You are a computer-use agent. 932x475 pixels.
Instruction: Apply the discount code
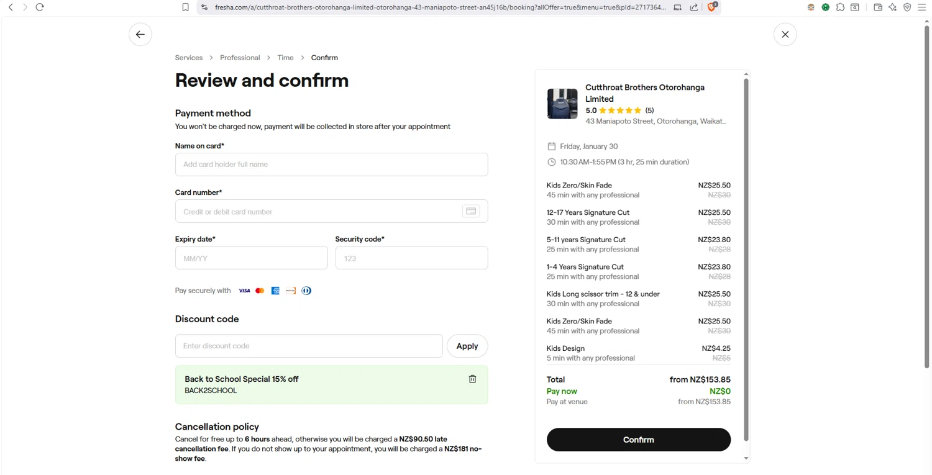467,346
